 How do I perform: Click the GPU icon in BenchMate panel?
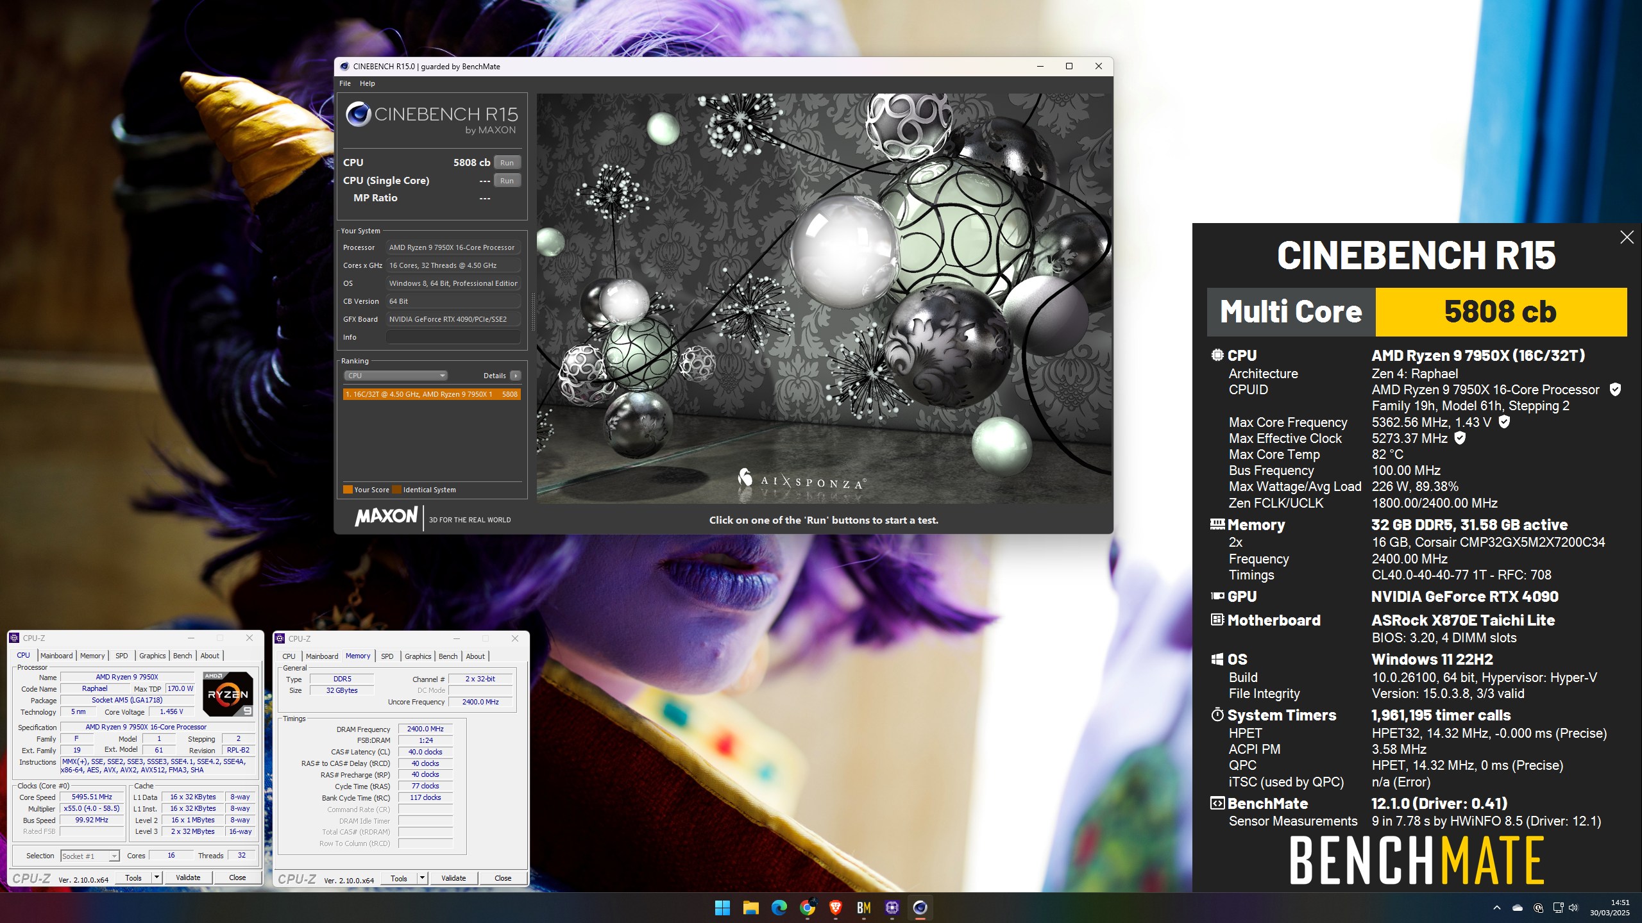click(x=1217, y=596)
